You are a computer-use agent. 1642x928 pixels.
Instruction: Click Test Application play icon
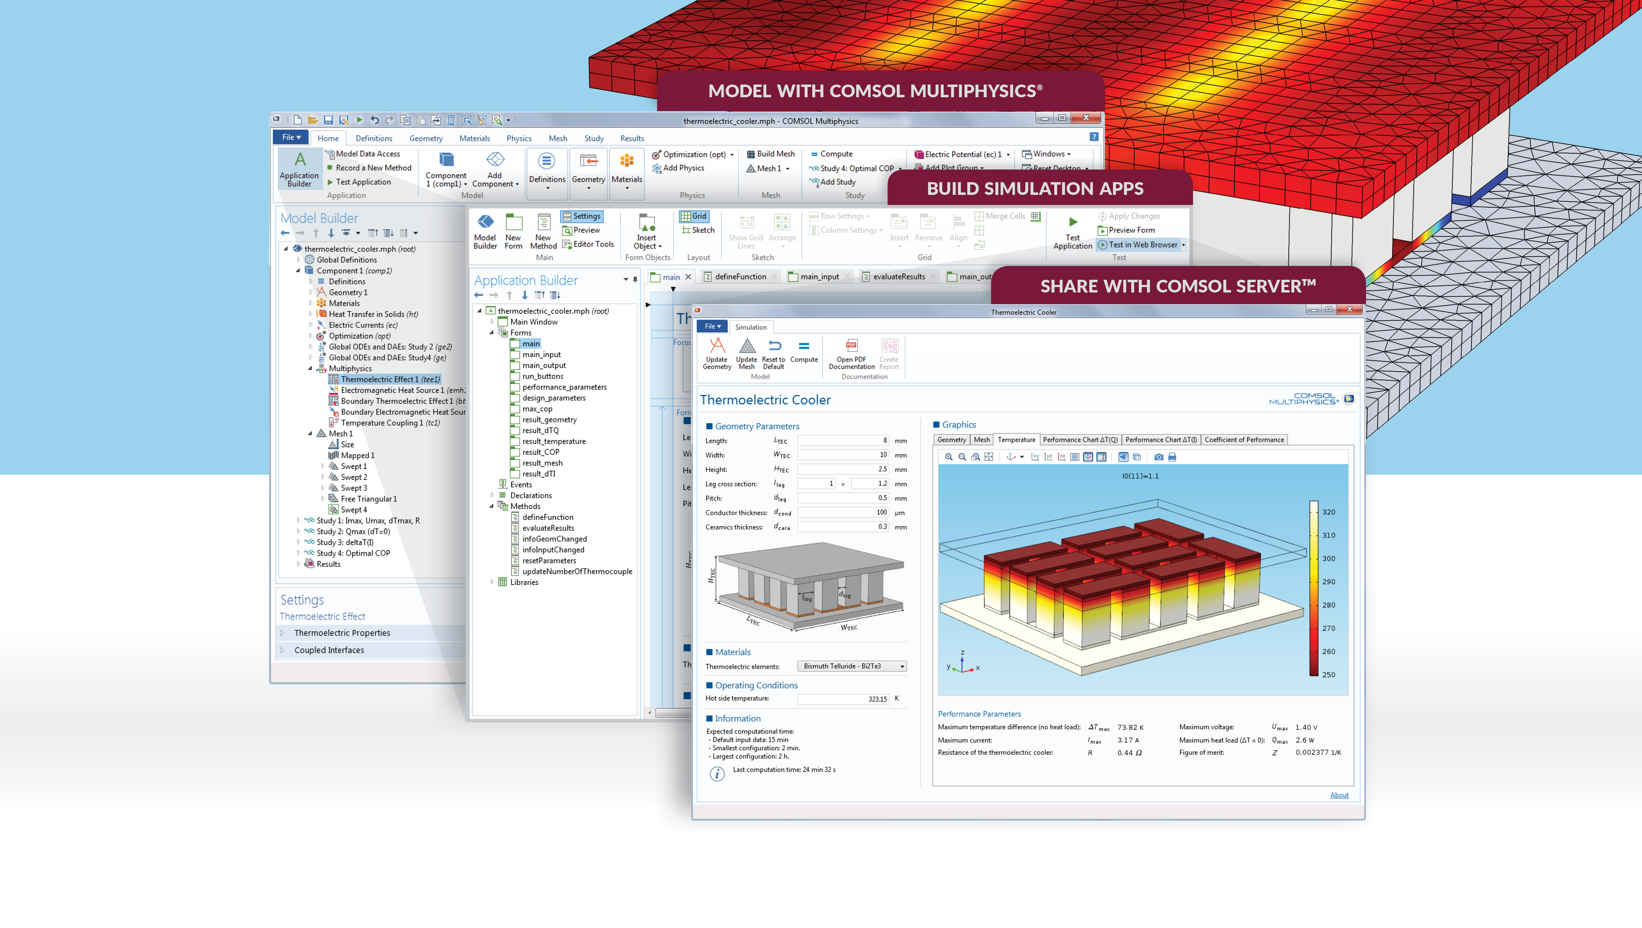[1073, 222]
